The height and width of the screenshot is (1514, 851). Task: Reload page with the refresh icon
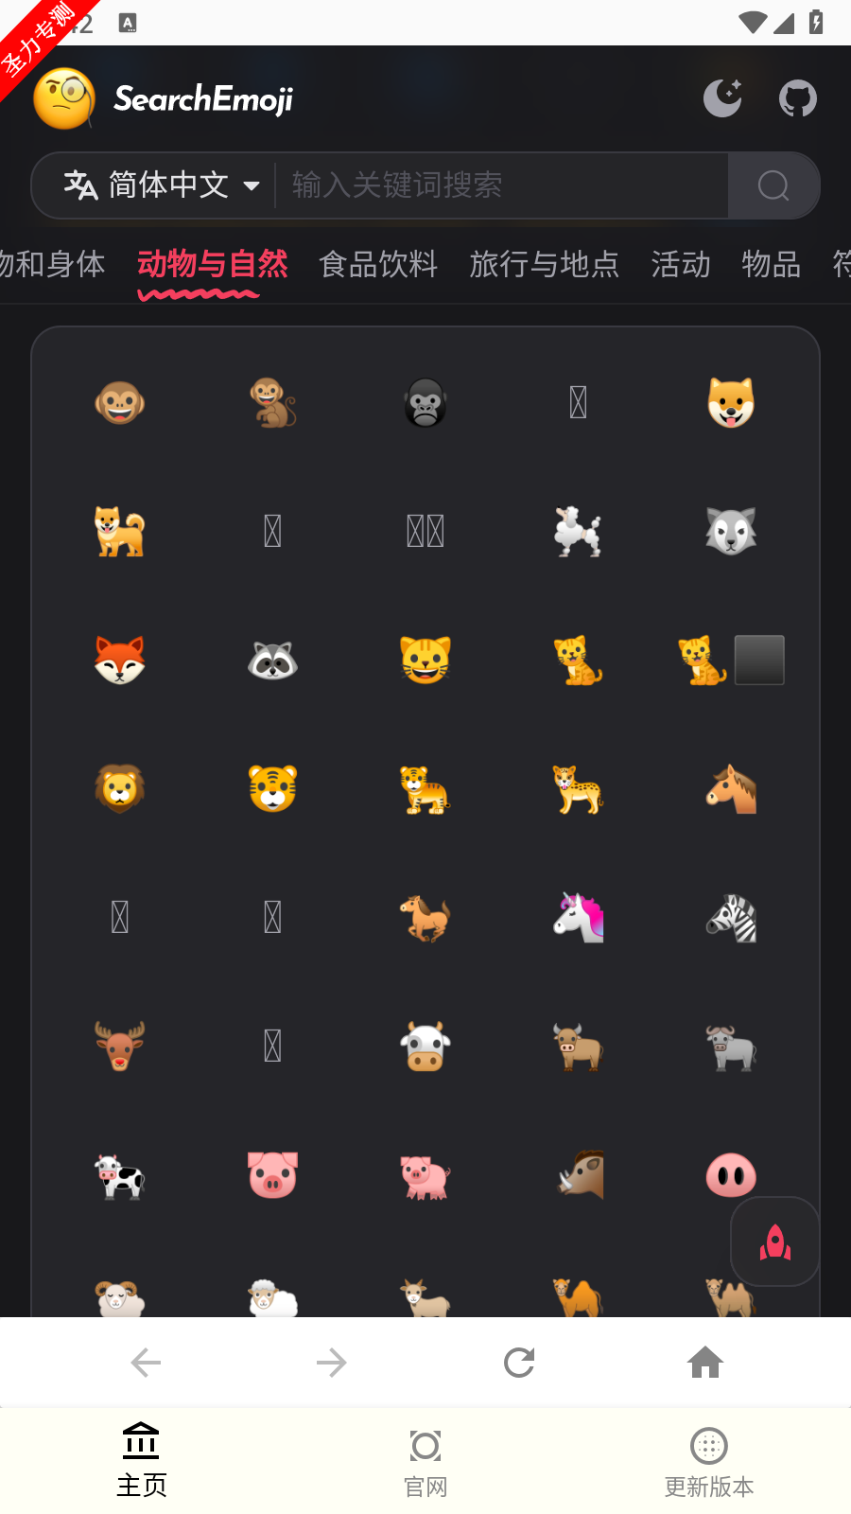coord(519,1363)
